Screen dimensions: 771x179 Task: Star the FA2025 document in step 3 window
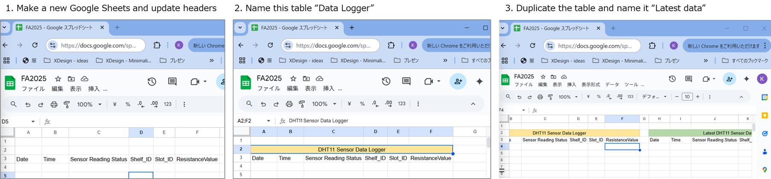[543, 77]
